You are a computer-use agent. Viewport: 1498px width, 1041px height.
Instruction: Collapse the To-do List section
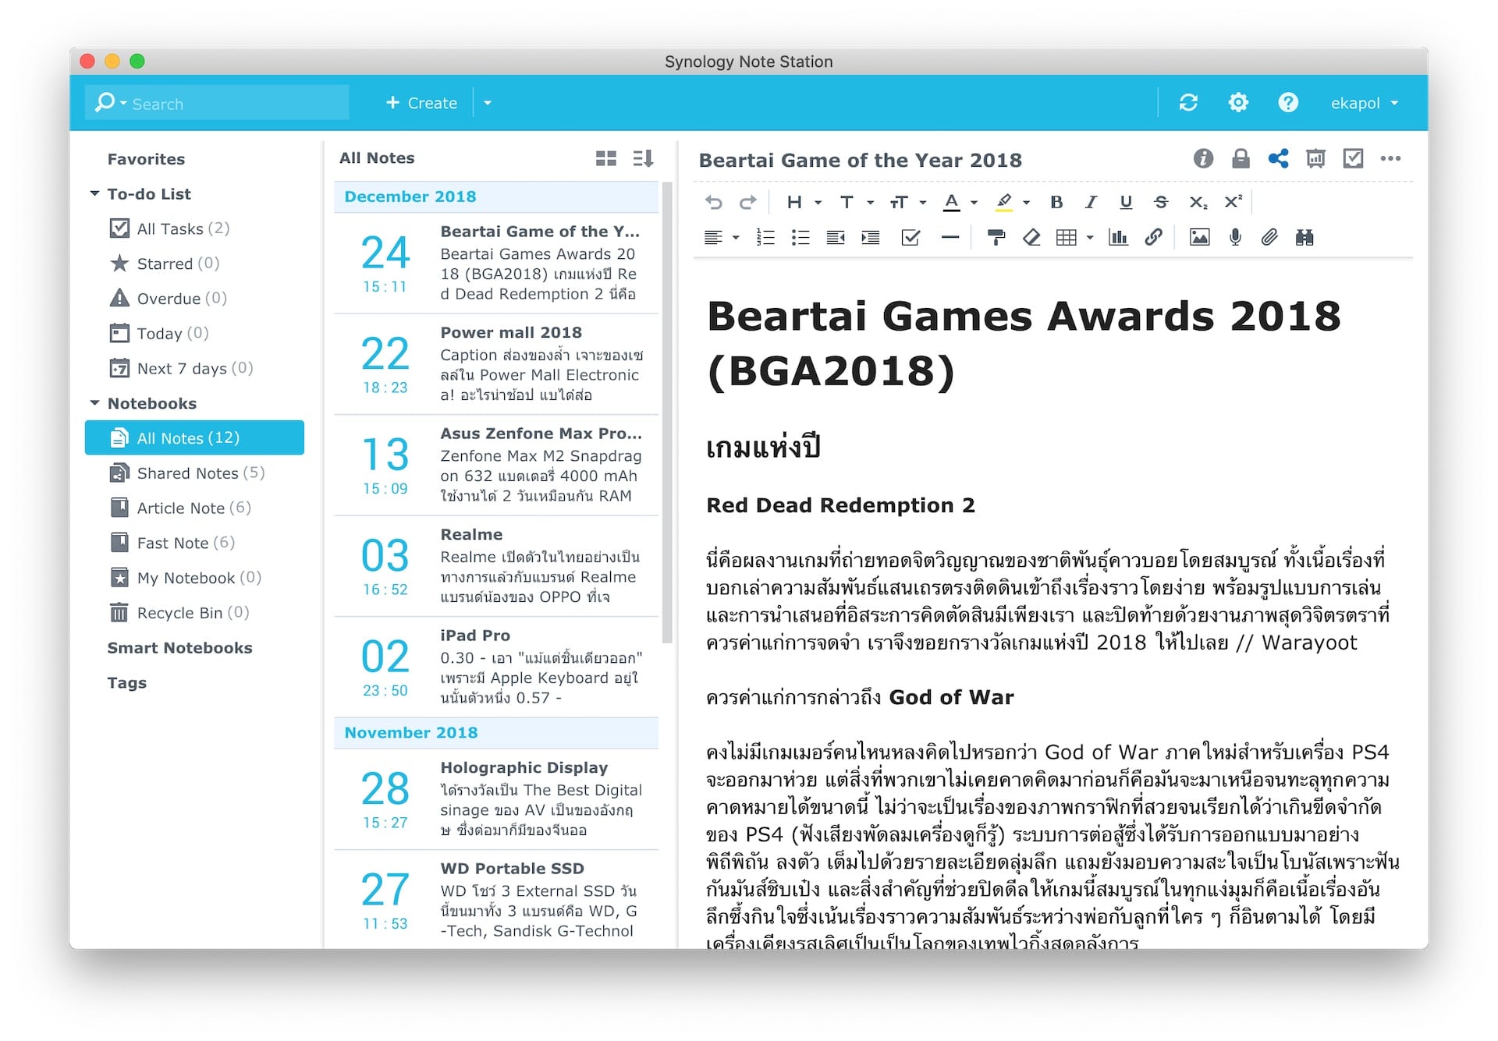tap(94, 193)
